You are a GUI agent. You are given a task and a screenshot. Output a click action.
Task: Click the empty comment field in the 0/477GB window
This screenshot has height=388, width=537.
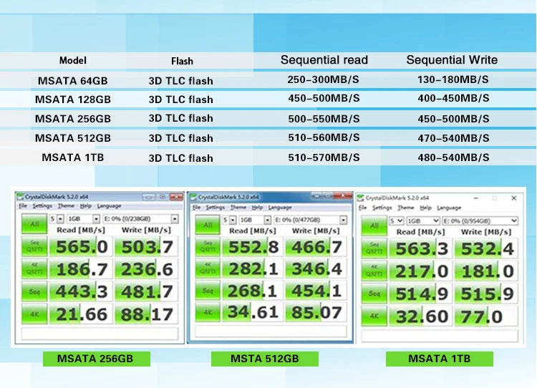tap(271, 331)
